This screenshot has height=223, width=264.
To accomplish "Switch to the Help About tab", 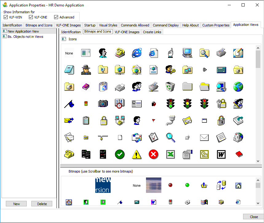I will coord(191,25).
